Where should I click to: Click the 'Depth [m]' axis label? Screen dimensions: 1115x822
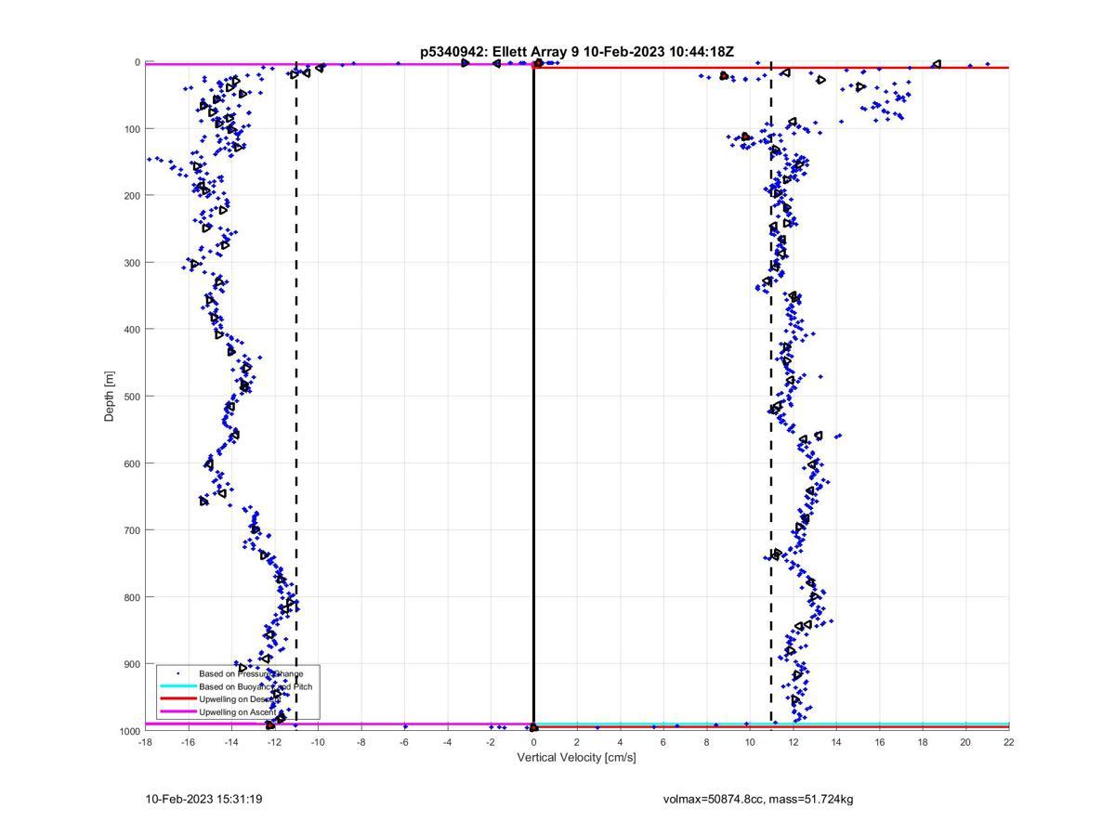[x=109, y=397]
